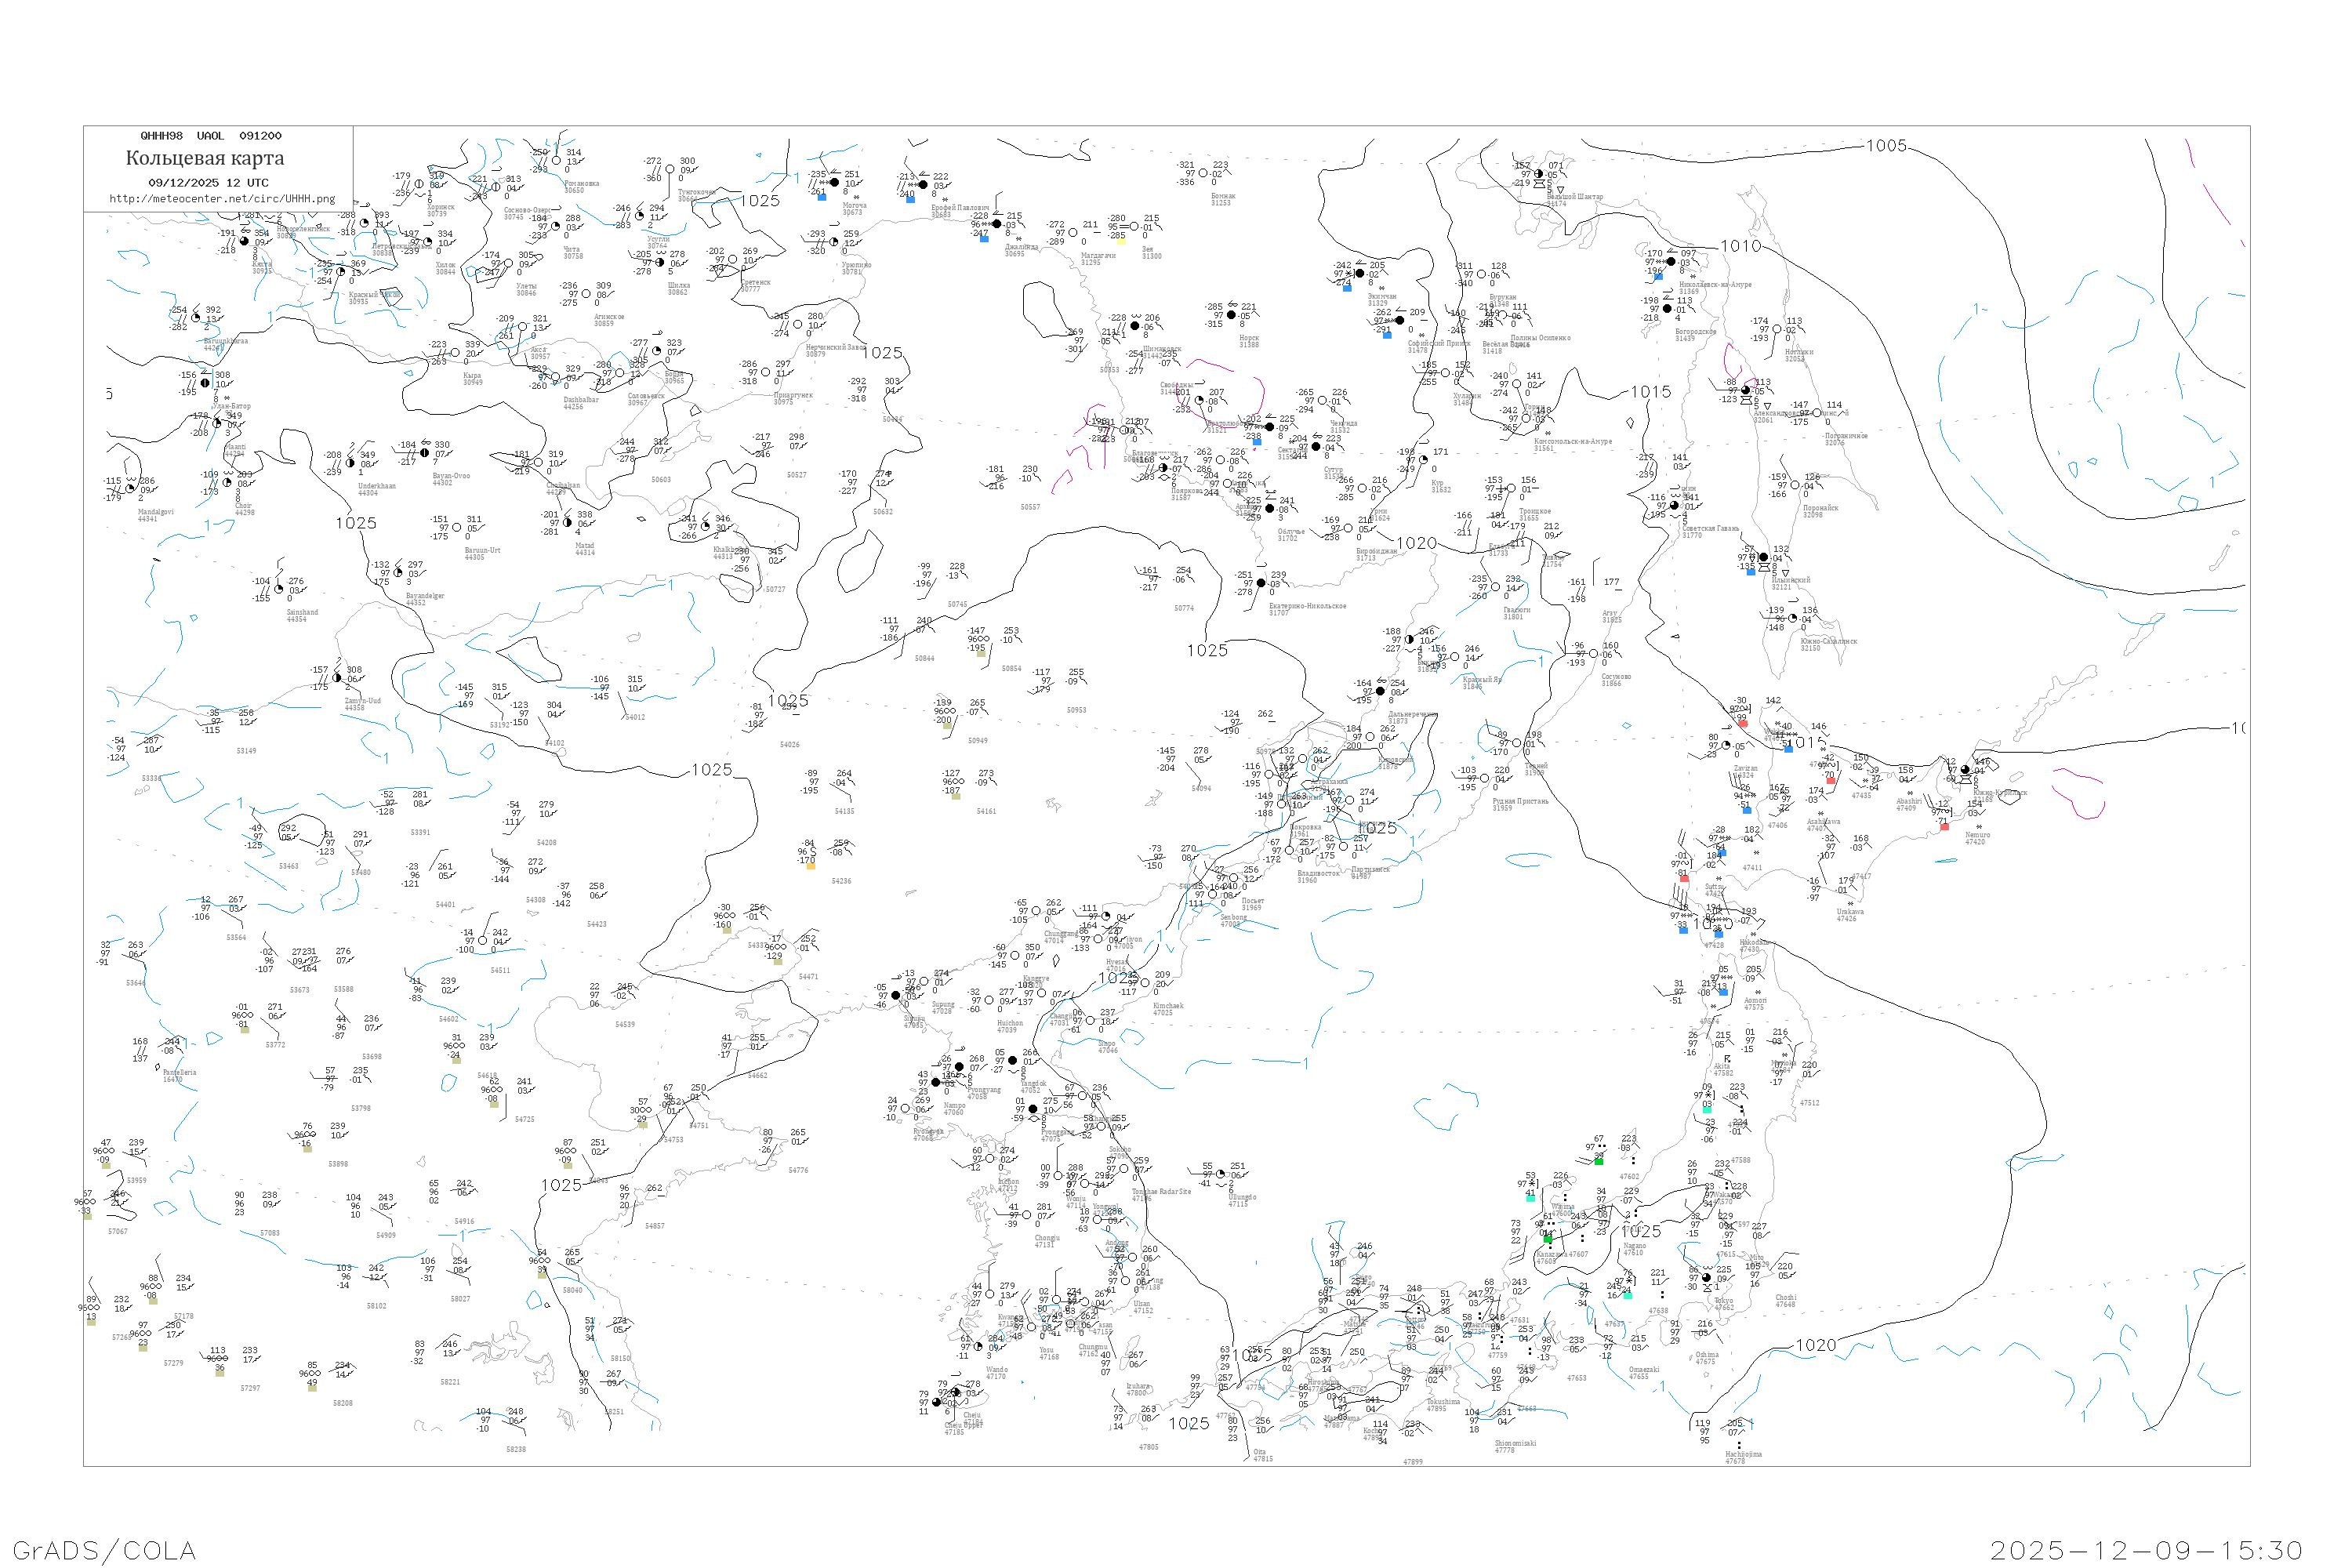Open the meteocenter.net UHHH.png URL

tap(222, 199)
